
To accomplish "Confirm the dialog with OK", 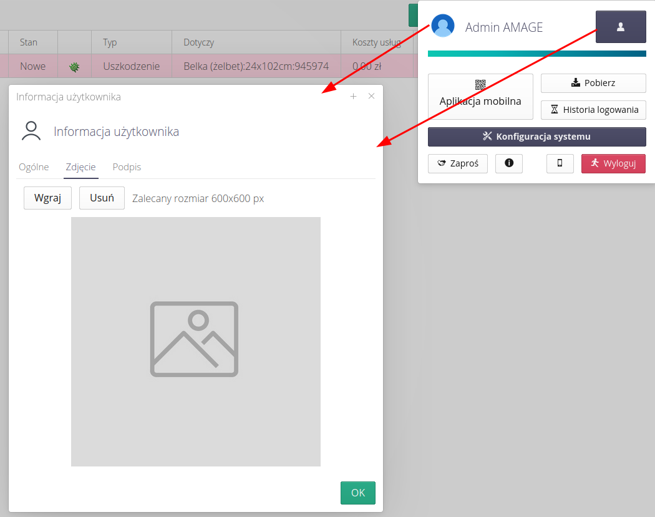I will 357,493.
